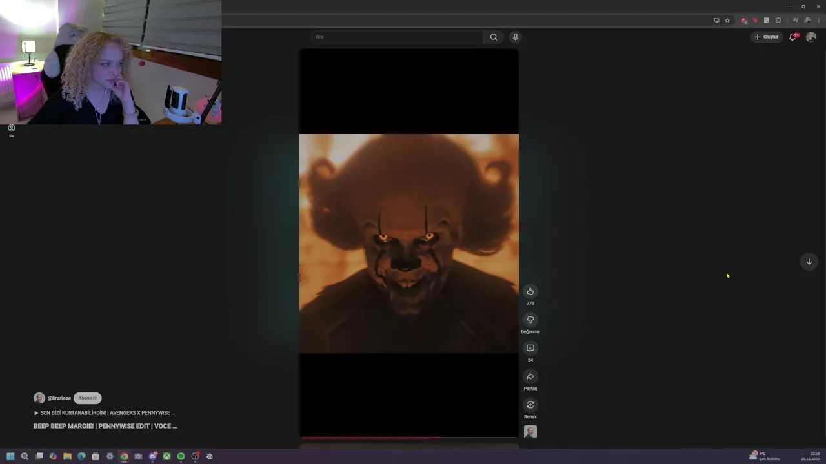Open Microsoft Store on the taskbar

(x=96, y=456)
